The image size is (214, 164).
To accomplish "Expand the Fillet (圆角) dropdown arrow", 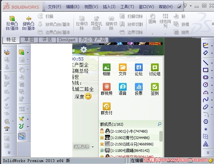I will pos(152,34).
